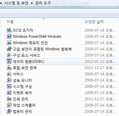Sort by the 수정한 날짜 column header
This screenshot has width=119, height=116.
tap(94, 22)
